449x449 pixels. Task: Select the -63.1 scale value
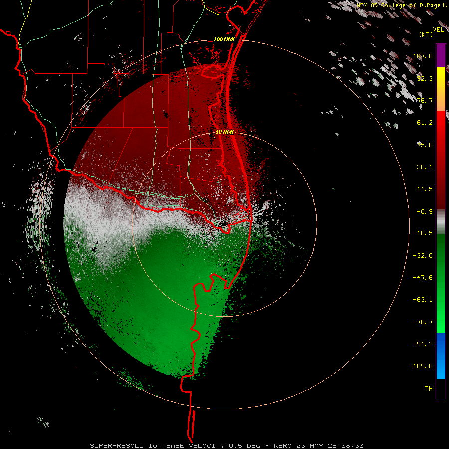pyautogui.click(x=423, y=300)
